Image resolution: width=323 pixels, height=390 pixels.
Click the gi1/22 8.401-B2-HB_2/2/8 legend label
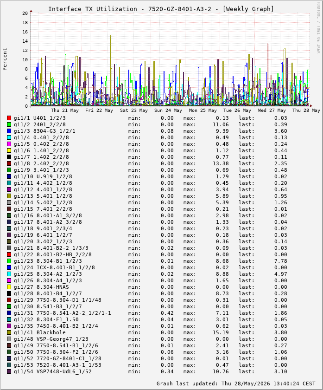point(53,254)
